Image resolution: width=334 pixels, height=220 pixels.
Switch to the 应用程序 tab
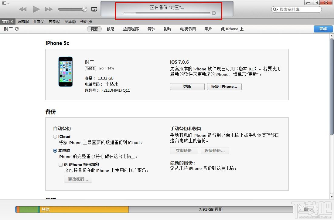[131, 29]
